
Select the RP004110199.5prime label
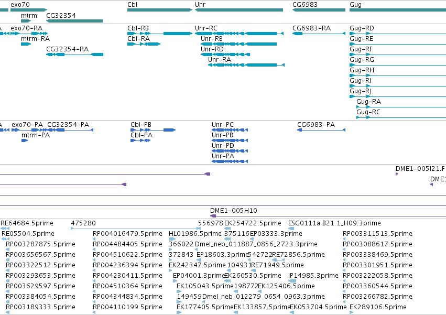(127, 307)
